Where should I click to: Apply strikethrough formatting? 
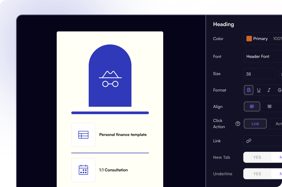click(x=279, y=90)
